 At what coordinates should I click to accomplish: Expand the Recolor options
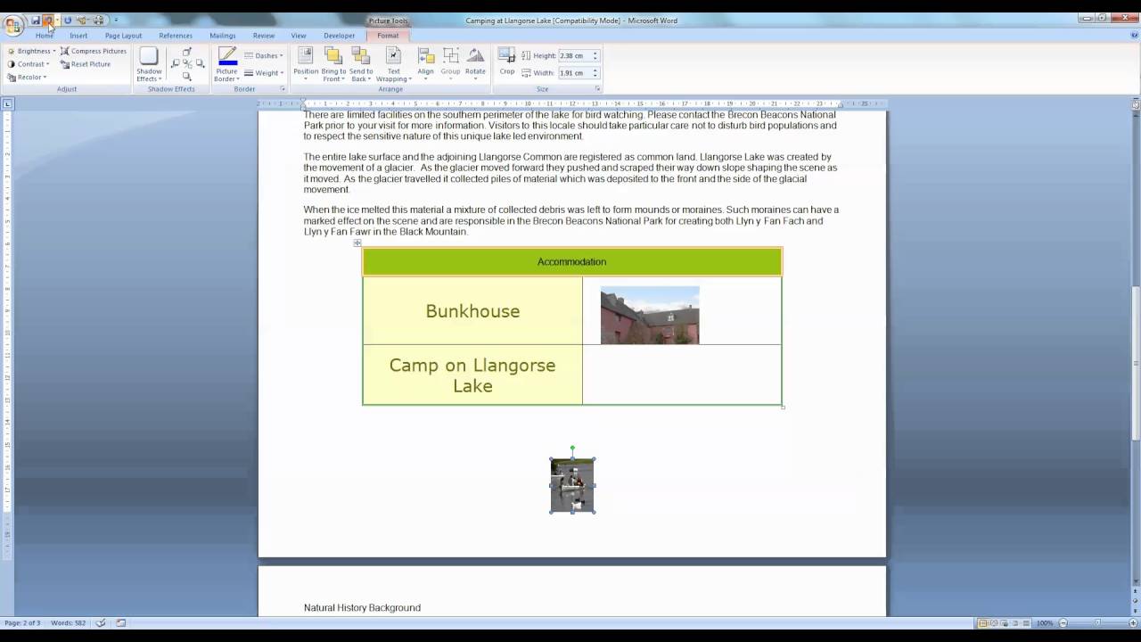(x=27, y=78)
